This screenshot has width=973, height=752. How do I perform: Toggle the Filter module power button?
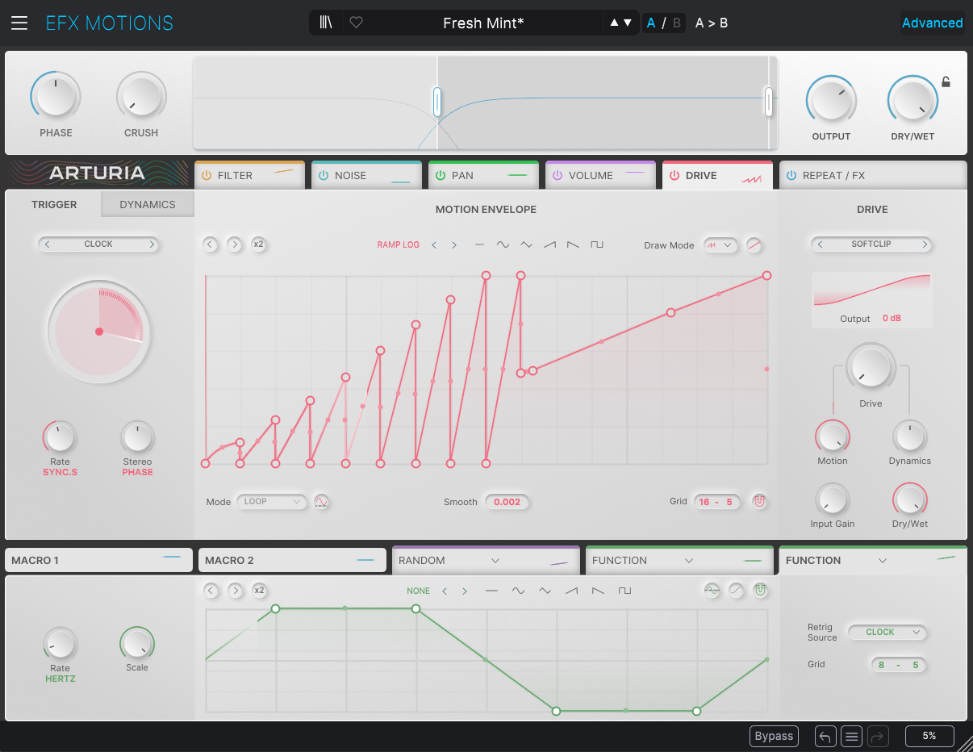206,175
